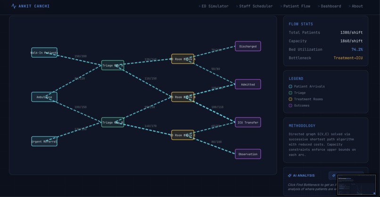Click the 74.2% bed utilization value
380x197 pixels.
[357, 49]
